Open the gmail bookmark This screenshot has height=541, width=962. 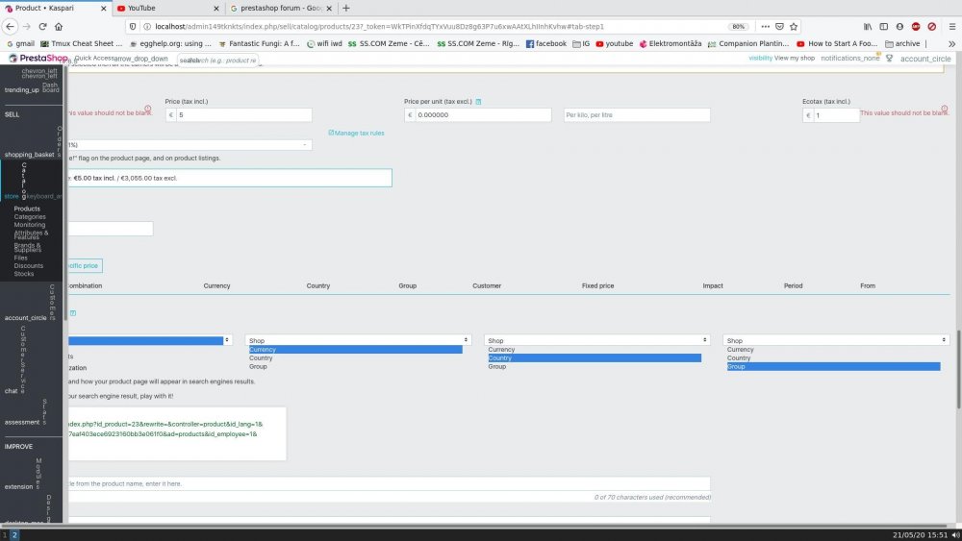tap(20, 43)
